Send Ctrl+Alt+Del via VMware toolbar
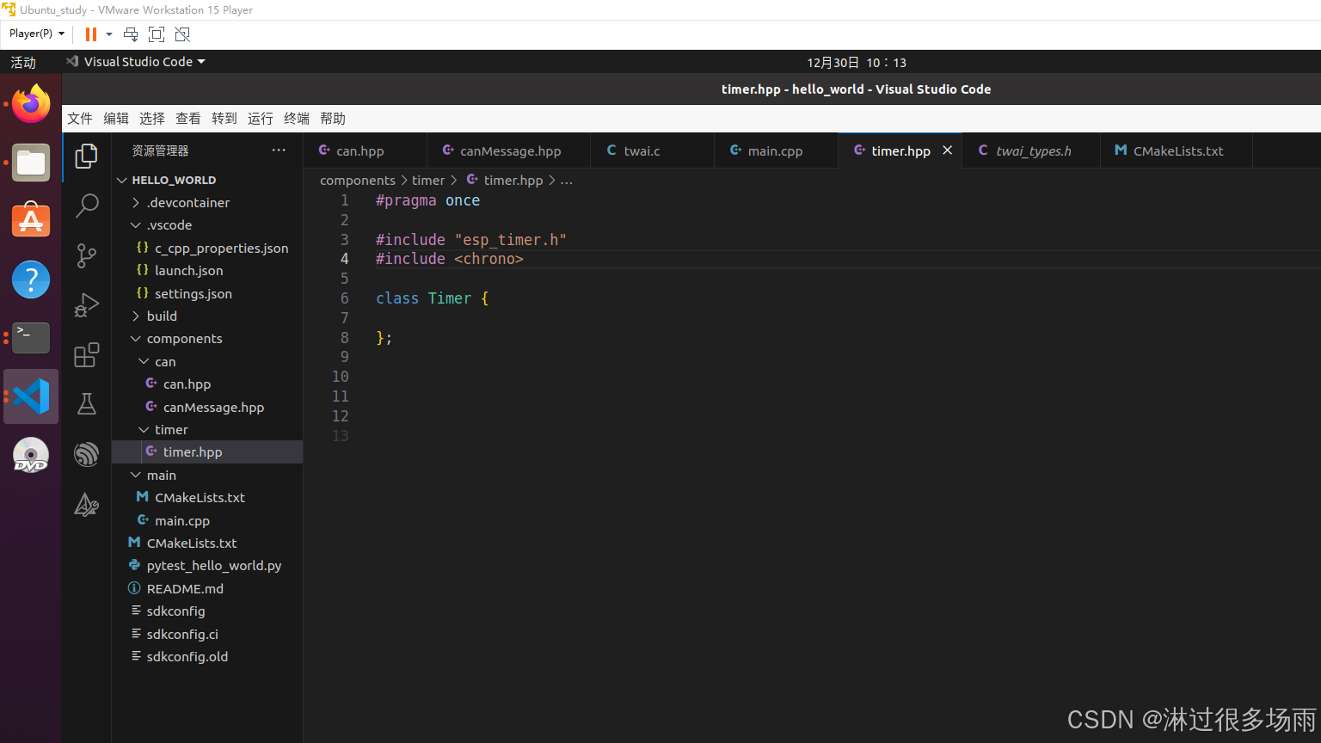Image resolution: width=1321 pixels, height=743 pixels. (131, 34)
